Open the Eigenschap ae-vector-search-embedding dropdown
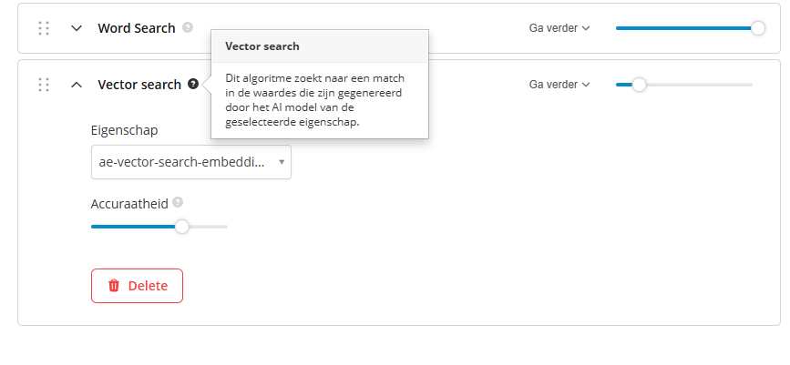The width and height of the screenshot is (790, 365). (191, 162)
